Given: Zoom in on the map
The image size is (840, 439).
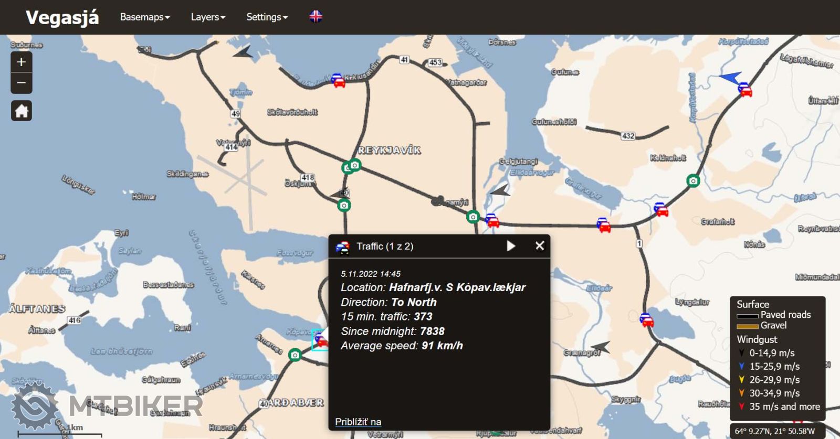Looking at the screenshot, I should tap(21, 62).
